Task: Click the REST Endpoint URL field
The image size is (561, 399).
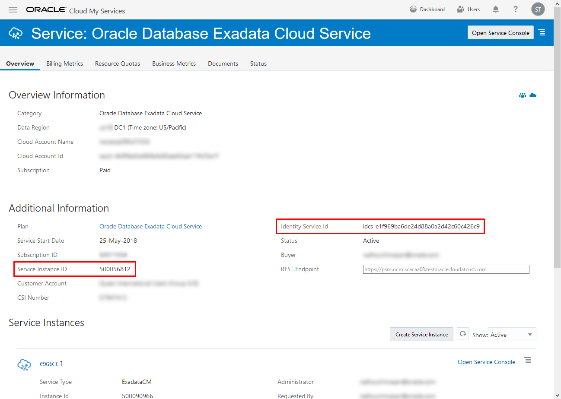Action: [x=446, y=269]
